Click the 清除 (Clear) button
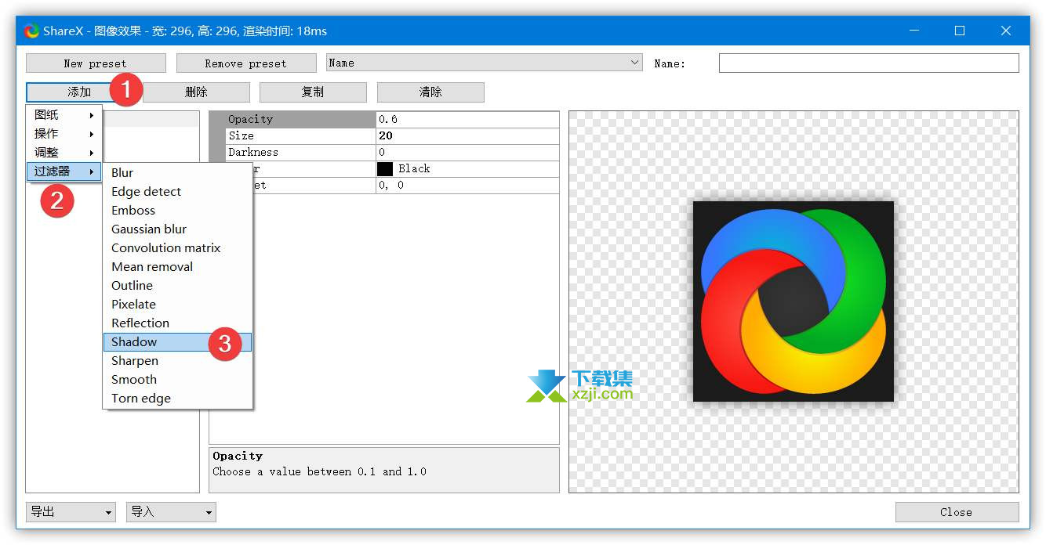The image size is (1046, 545). click(430, 92)
